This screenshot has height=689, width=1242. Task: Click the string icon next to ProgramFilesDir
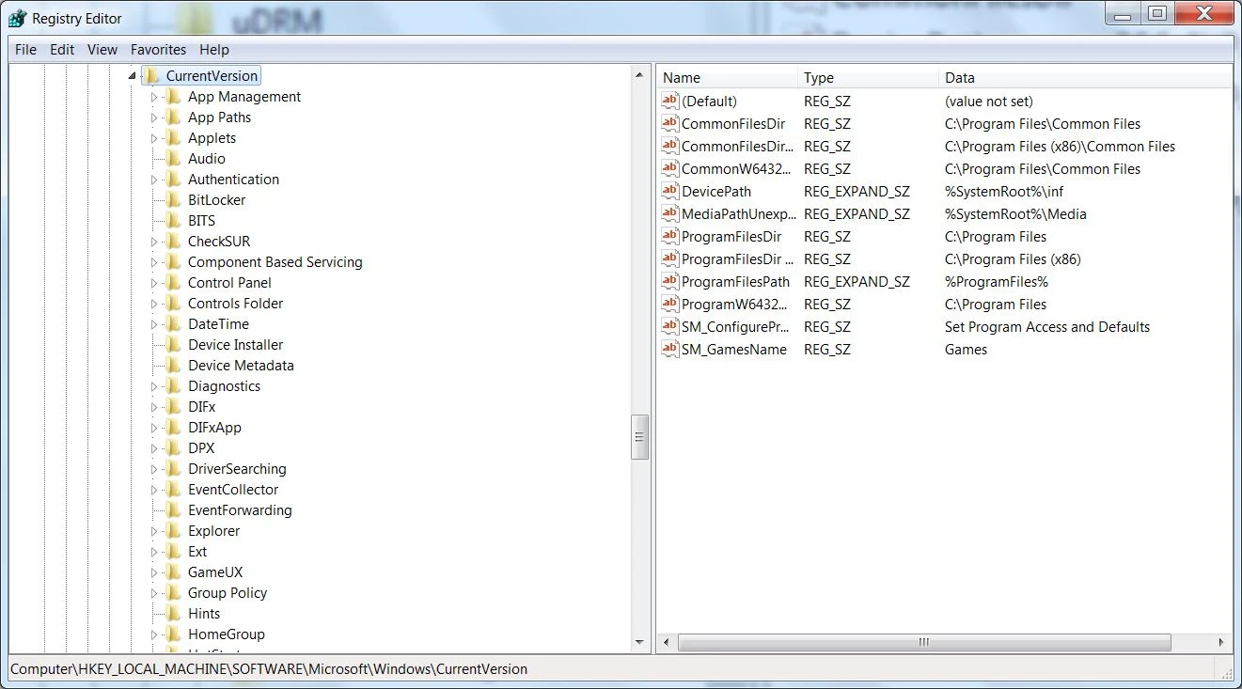pos(669,236)
